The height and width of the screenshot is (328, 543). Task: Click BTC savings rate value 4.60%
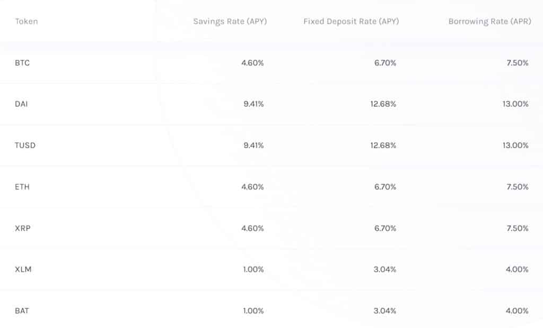[x=252, y=63]
